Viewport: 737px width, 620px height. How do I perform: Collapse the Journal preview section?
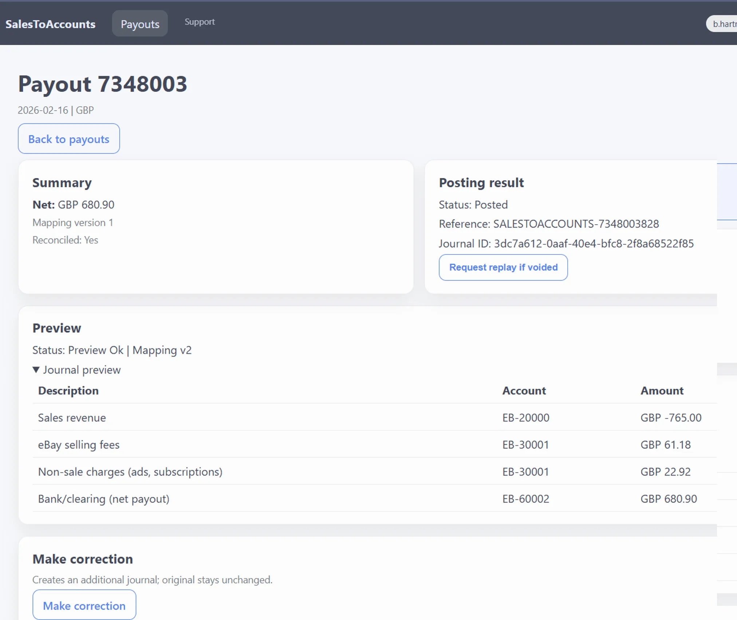(x=77, y=370)
